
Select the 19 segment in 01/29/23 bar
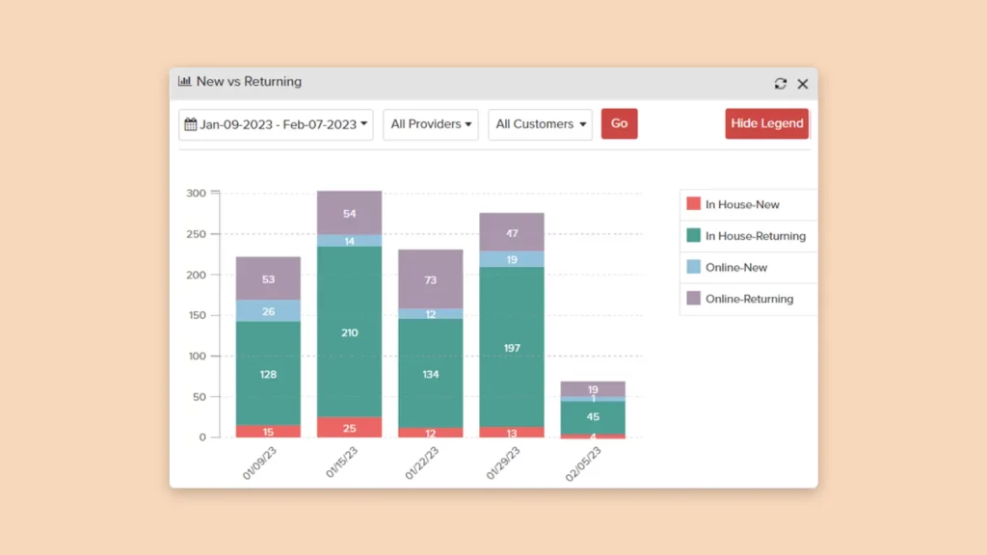(512, 259)
